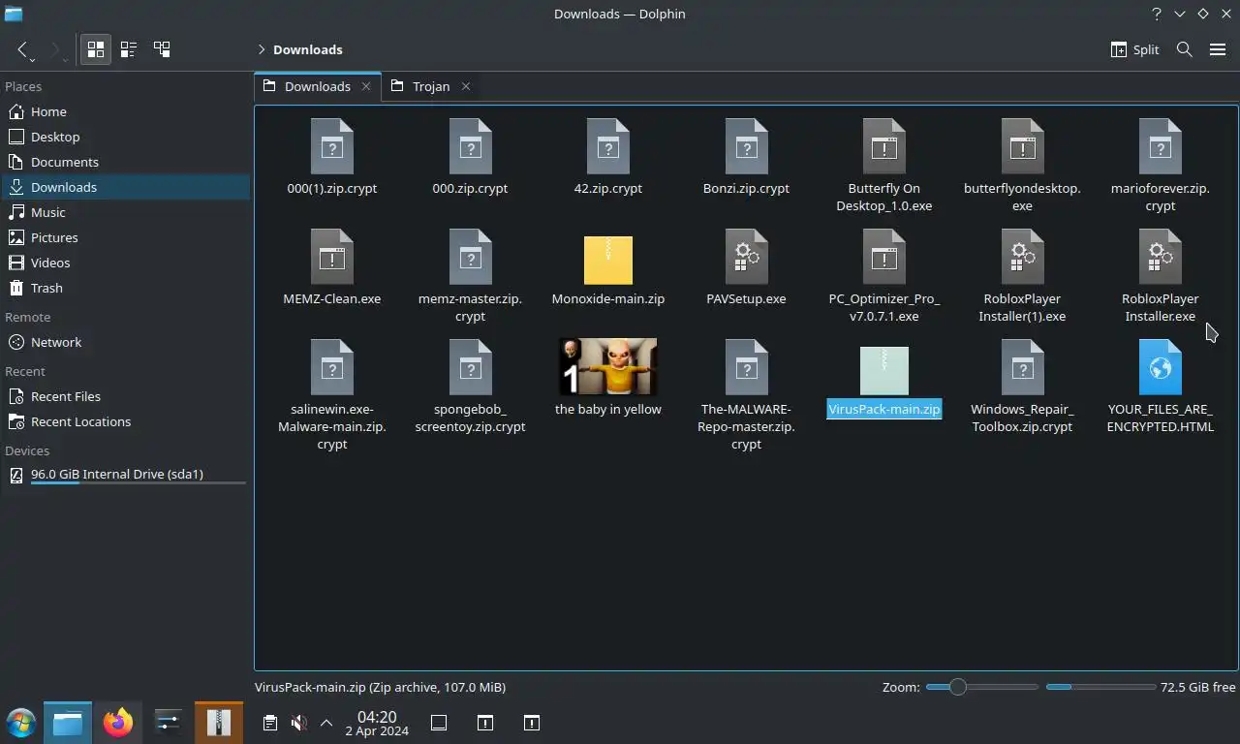
Task: Select 96.0 GiB Internal Drive (sda1)
Action: click(125, 475)
